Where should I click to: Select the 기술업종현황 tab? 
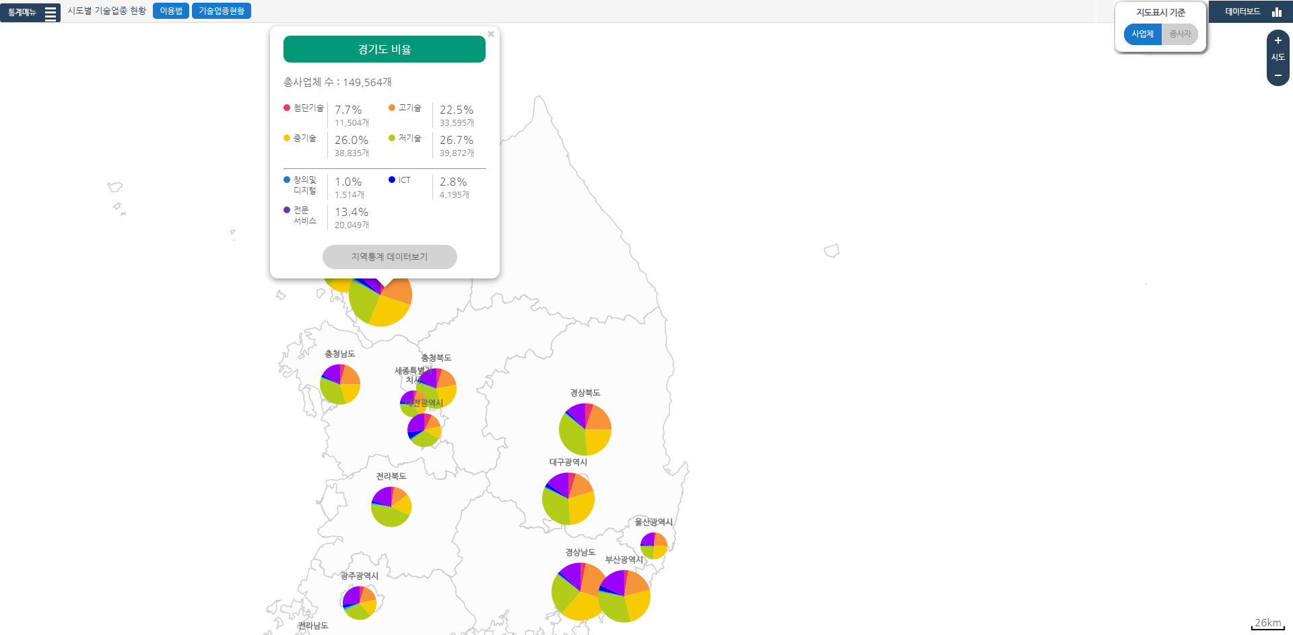click(x=222, y=11)
